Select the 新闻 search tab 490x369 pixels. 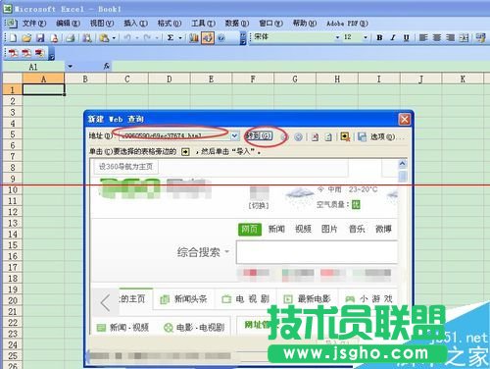click(x=276, y=229)
